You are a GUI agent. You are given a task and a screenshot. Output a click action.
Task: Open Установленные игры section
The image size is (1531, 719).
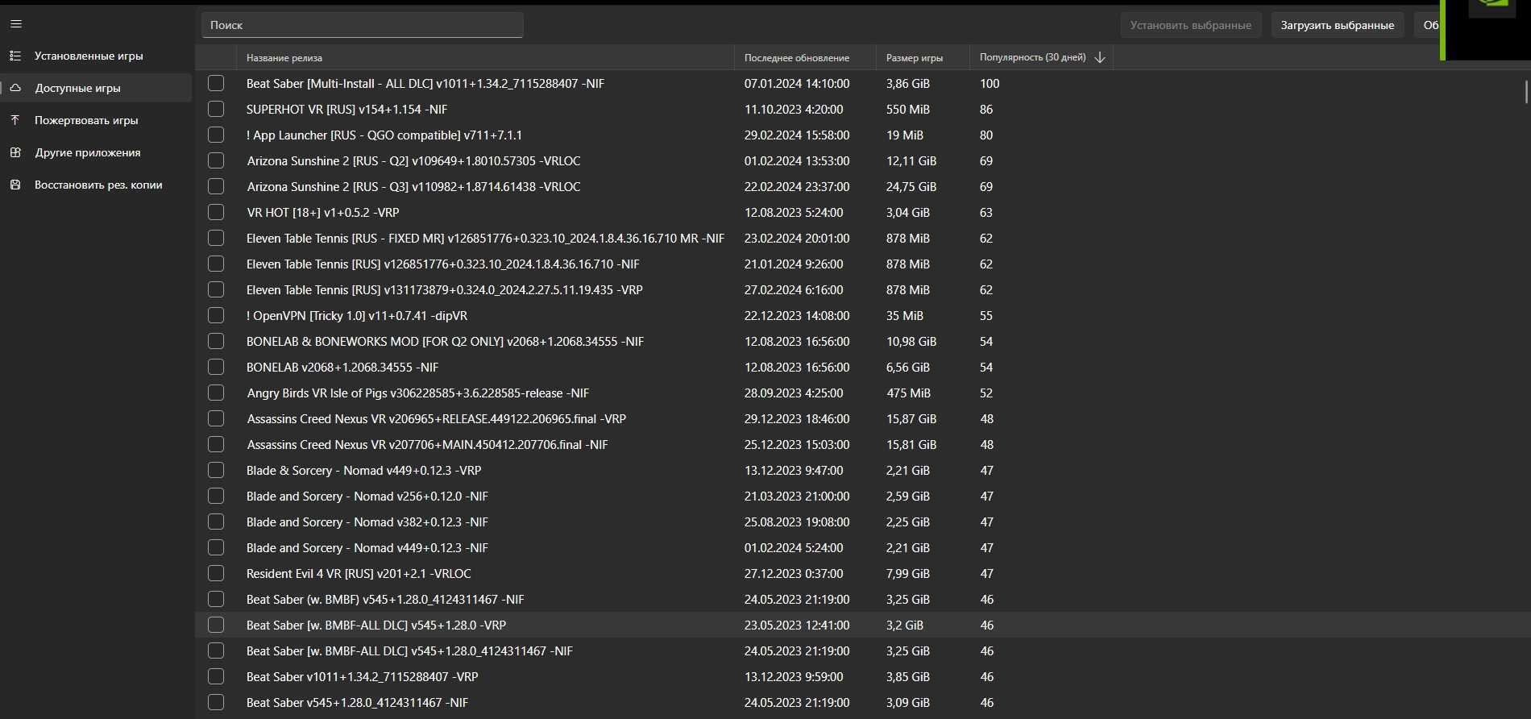(96, 56)
